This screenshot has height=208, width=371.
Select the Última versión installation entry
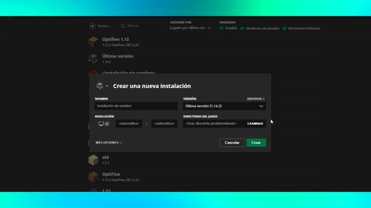pos(118,57)
